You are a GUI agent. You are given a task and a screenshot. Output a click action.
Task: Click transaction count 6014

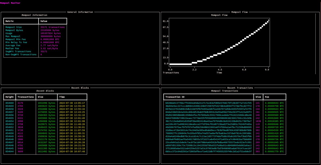pyautogui.click(x=20, y=142)
